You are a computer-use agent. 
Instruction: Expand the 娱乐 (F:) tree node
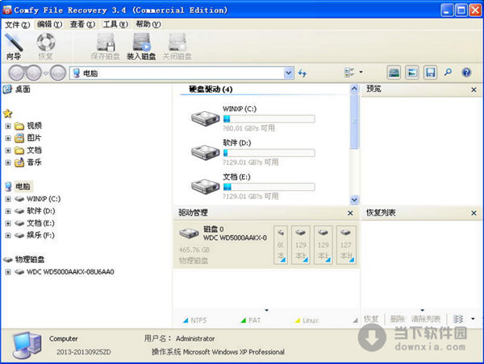point(8,235)
